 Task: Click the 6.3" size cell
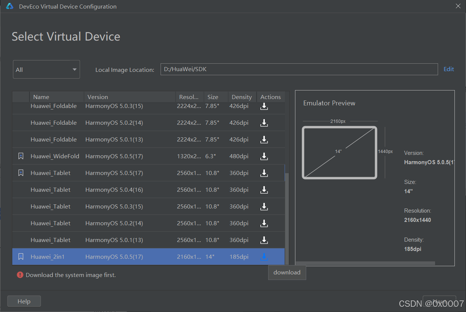[210, 156]
